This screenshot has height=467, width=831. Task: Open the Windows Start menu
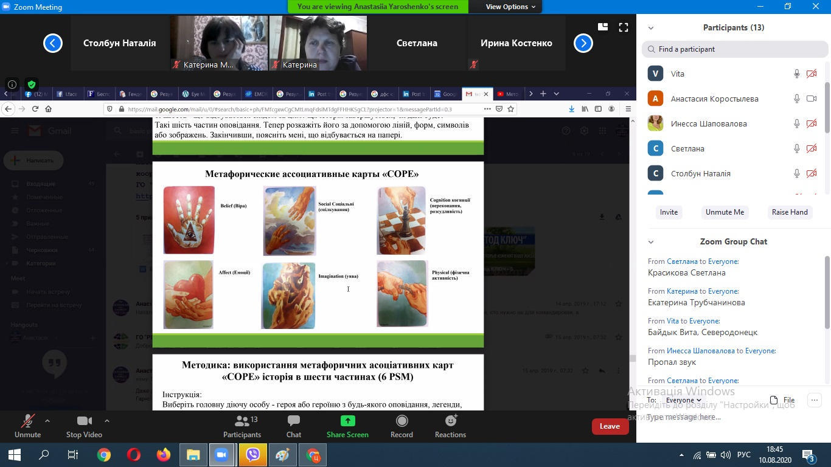click(15, 455)
